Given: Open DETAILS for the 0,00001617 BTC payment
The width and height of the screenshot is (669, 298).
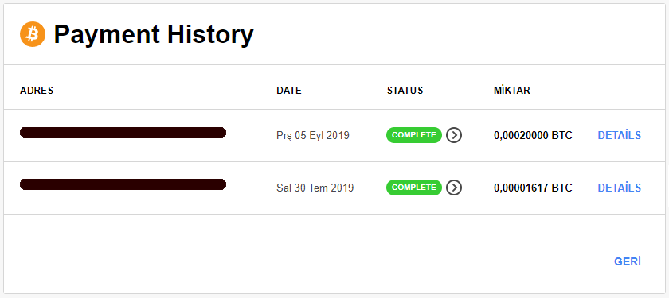Looking at the screenshot, I should [619, 188].
